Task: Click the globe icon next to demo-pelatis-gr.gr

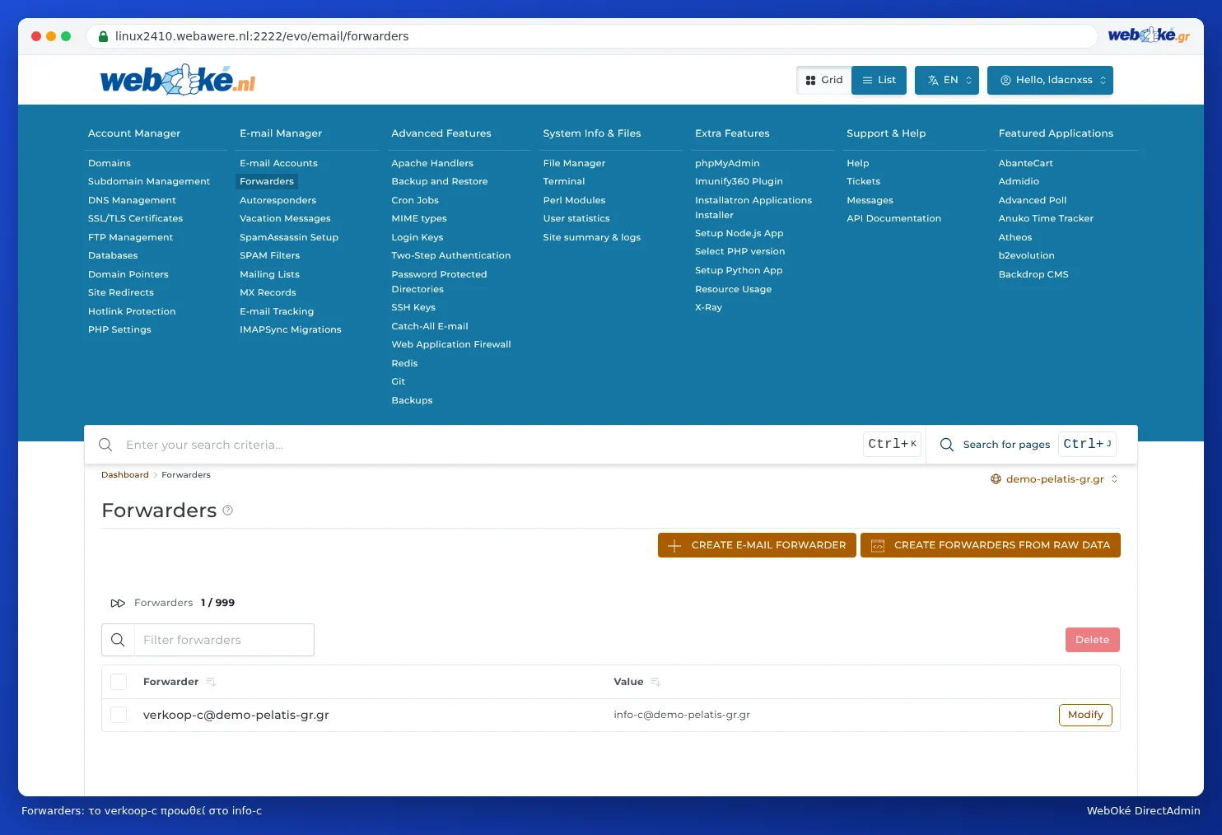Action: tap(996, 479)
